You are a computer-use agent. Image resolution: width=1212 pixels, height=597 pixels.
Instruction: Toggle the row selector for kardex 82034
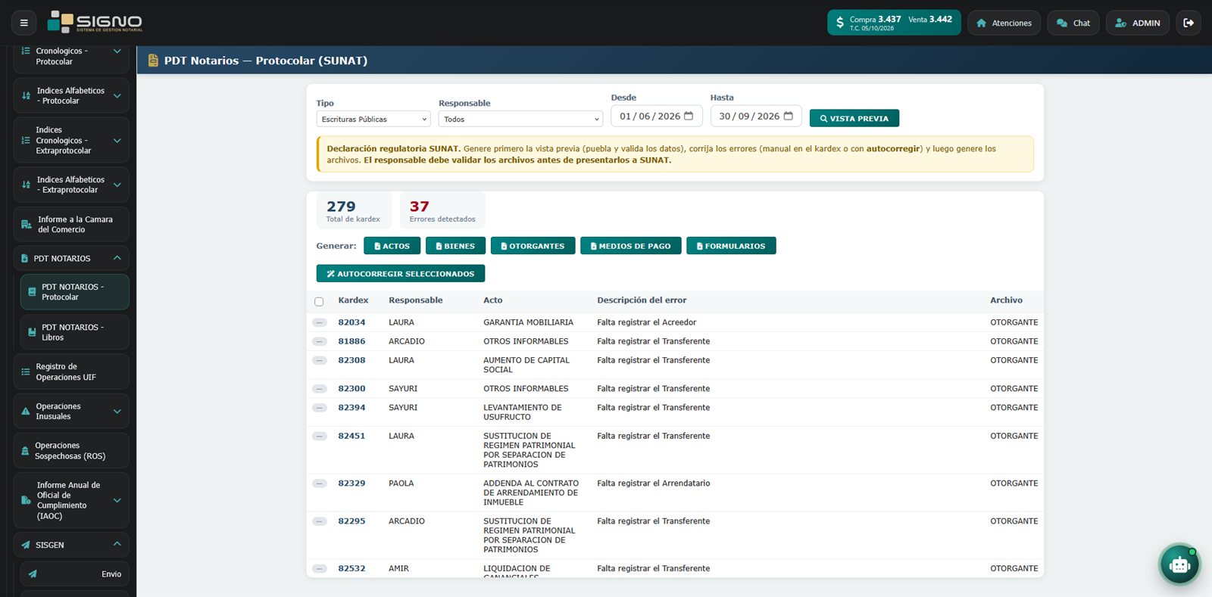click(x=320, y=322)
